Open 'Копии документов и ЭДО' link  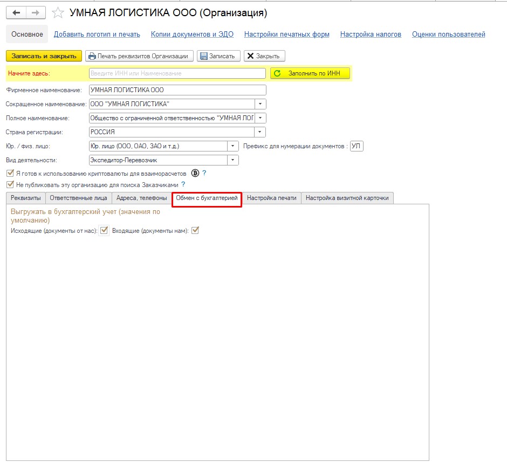192,35
